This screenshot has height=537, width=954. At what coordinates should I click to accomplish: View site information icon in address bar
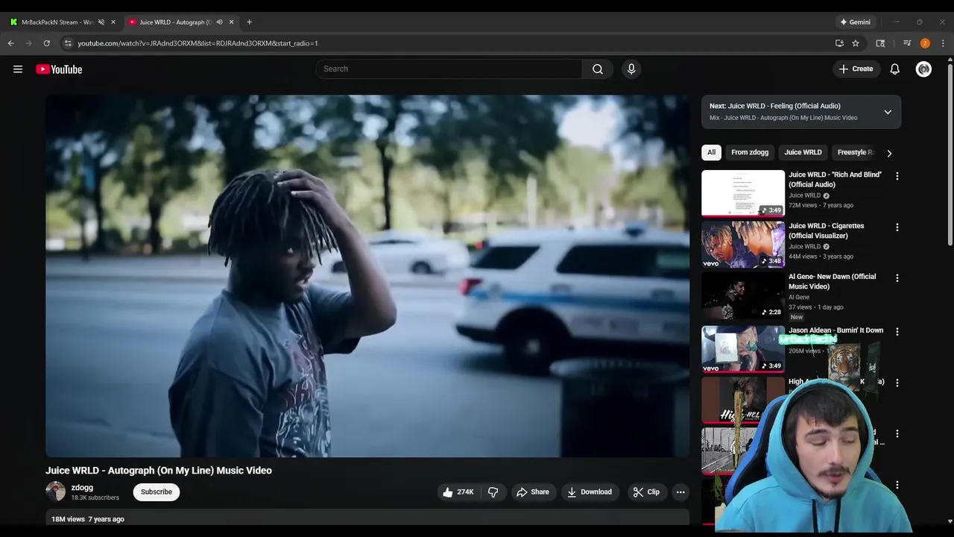coord(68,43)
